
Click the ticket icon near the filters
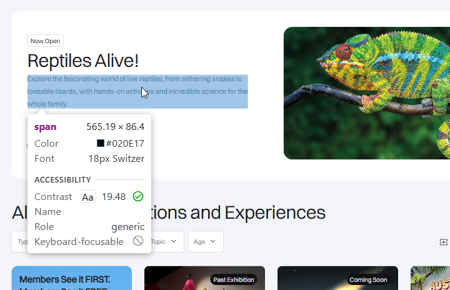tap(443, 242)
